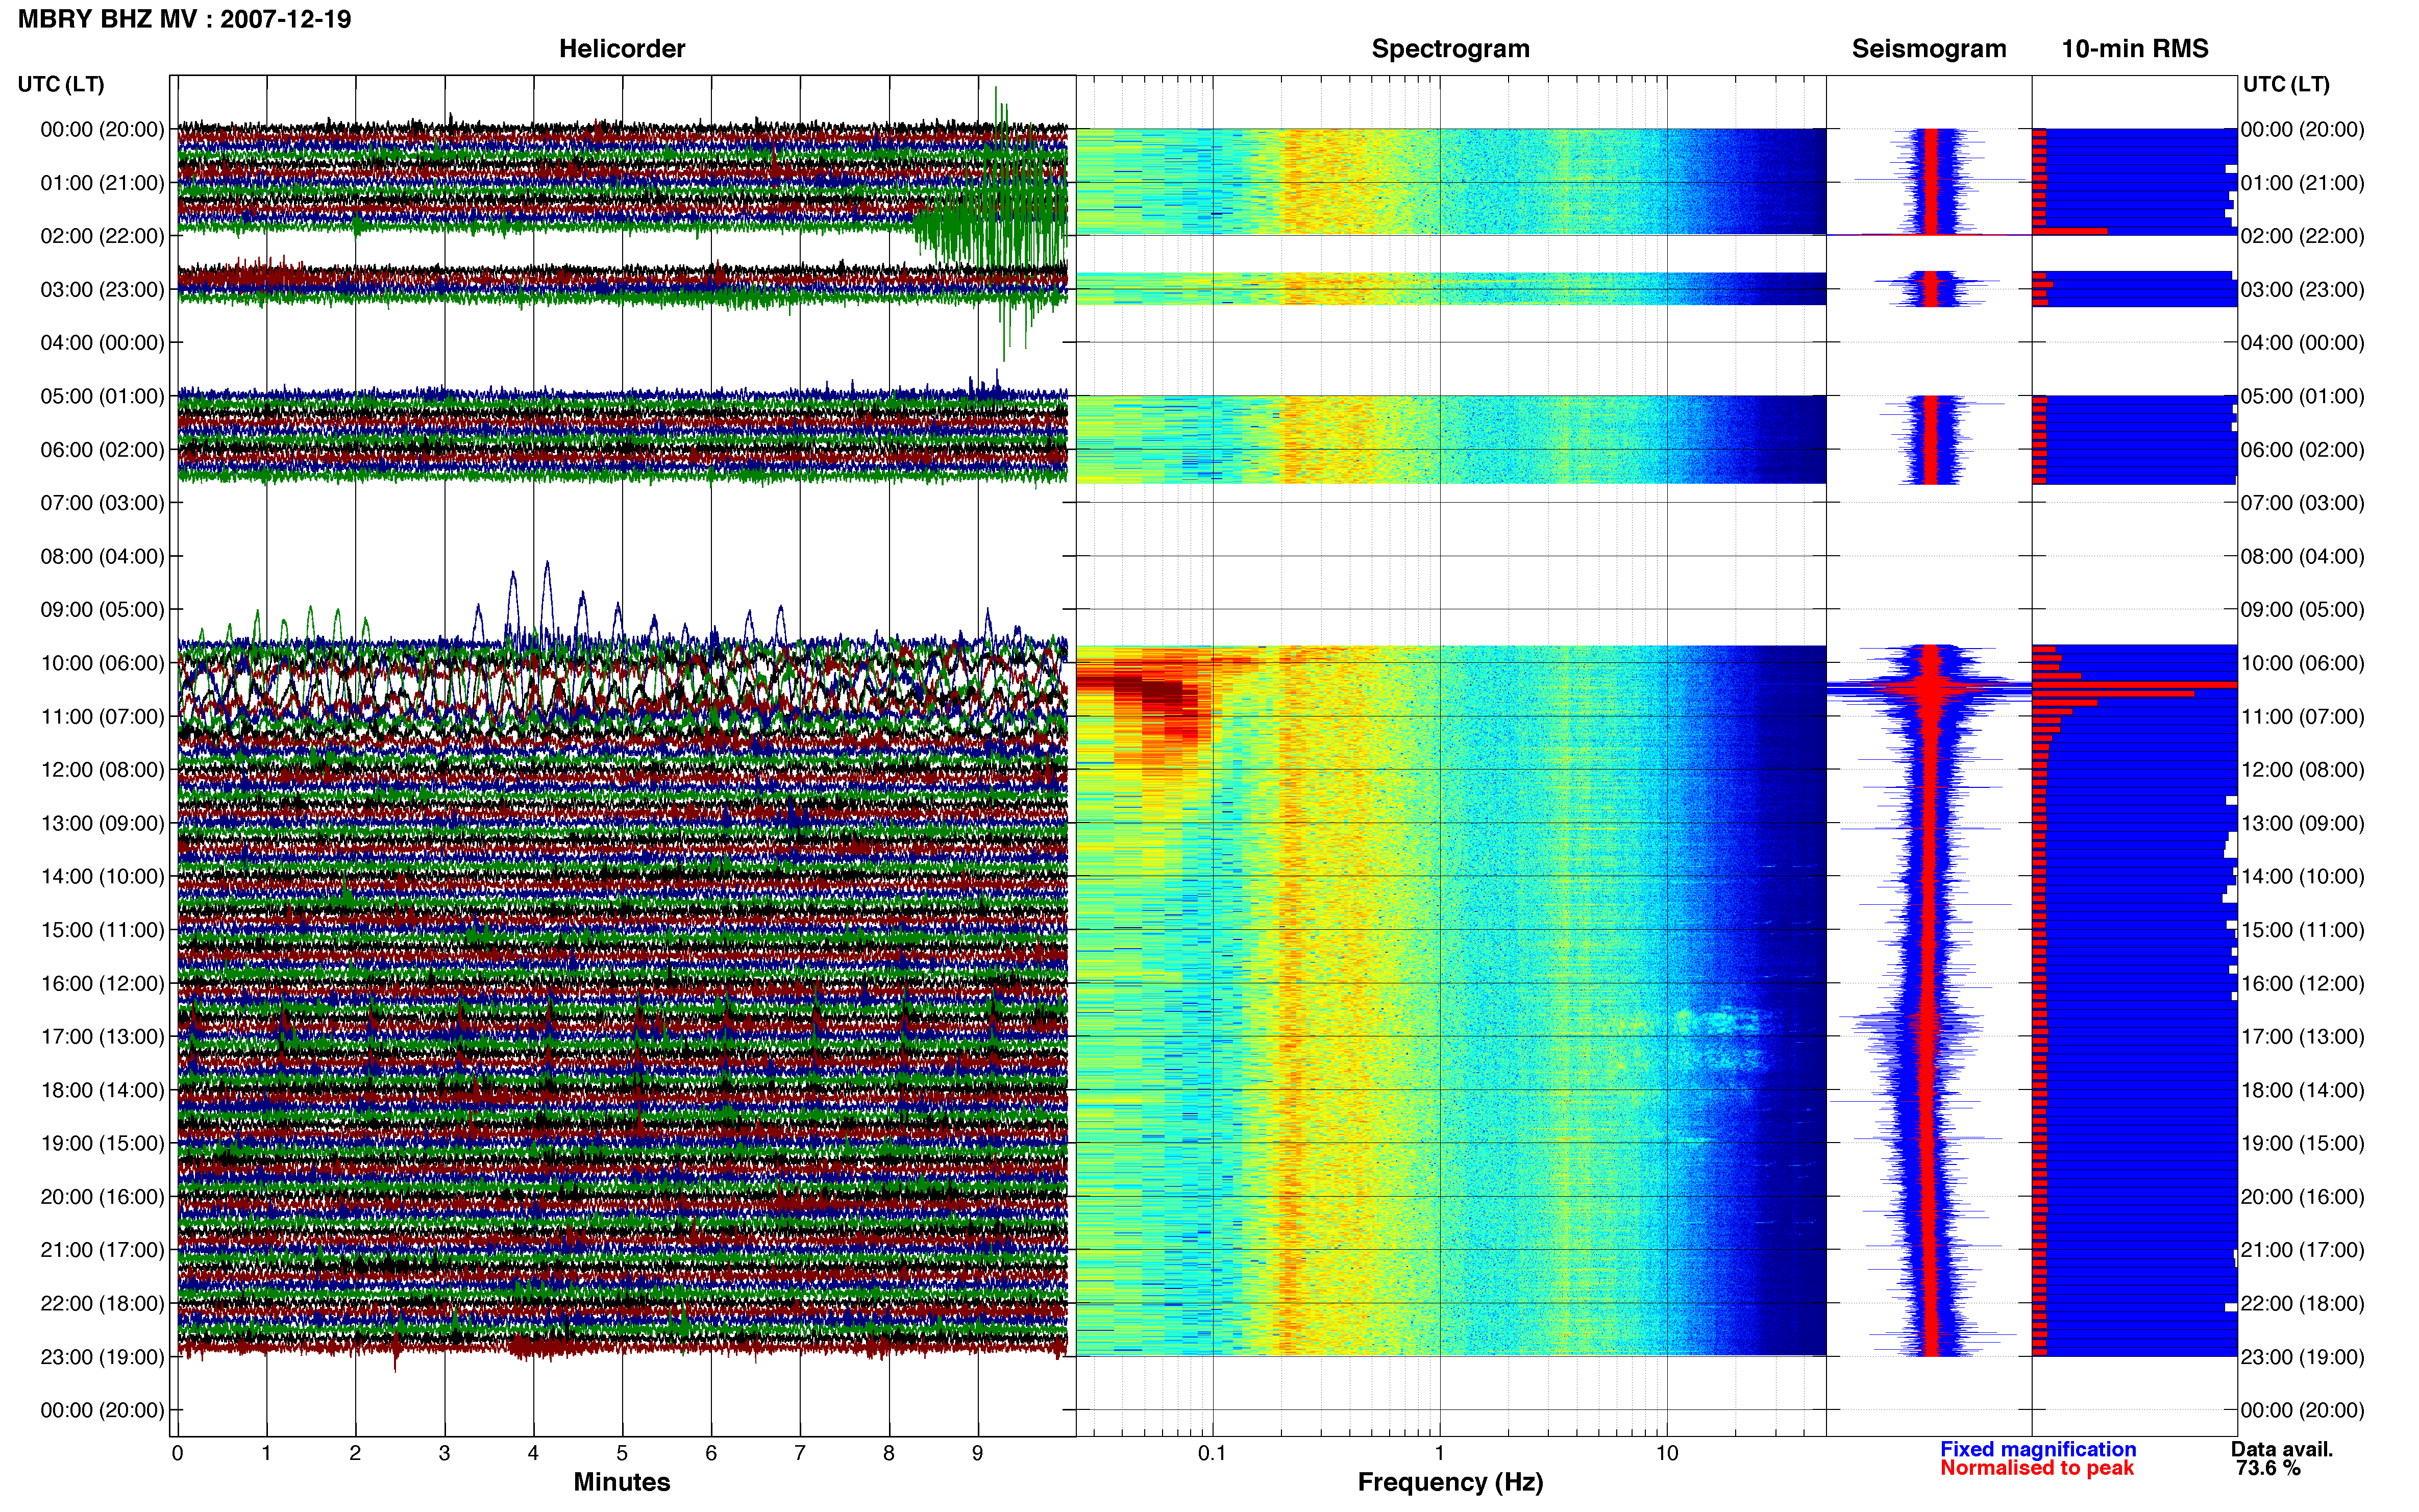The height and width of the screenshot is (1512, 2419).
Task: Click the 'Spectrogram' panel heading
Action: click(1450, 49)
